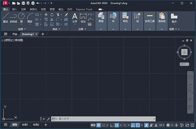Open the Layers (图层) panel

point(101,18)
